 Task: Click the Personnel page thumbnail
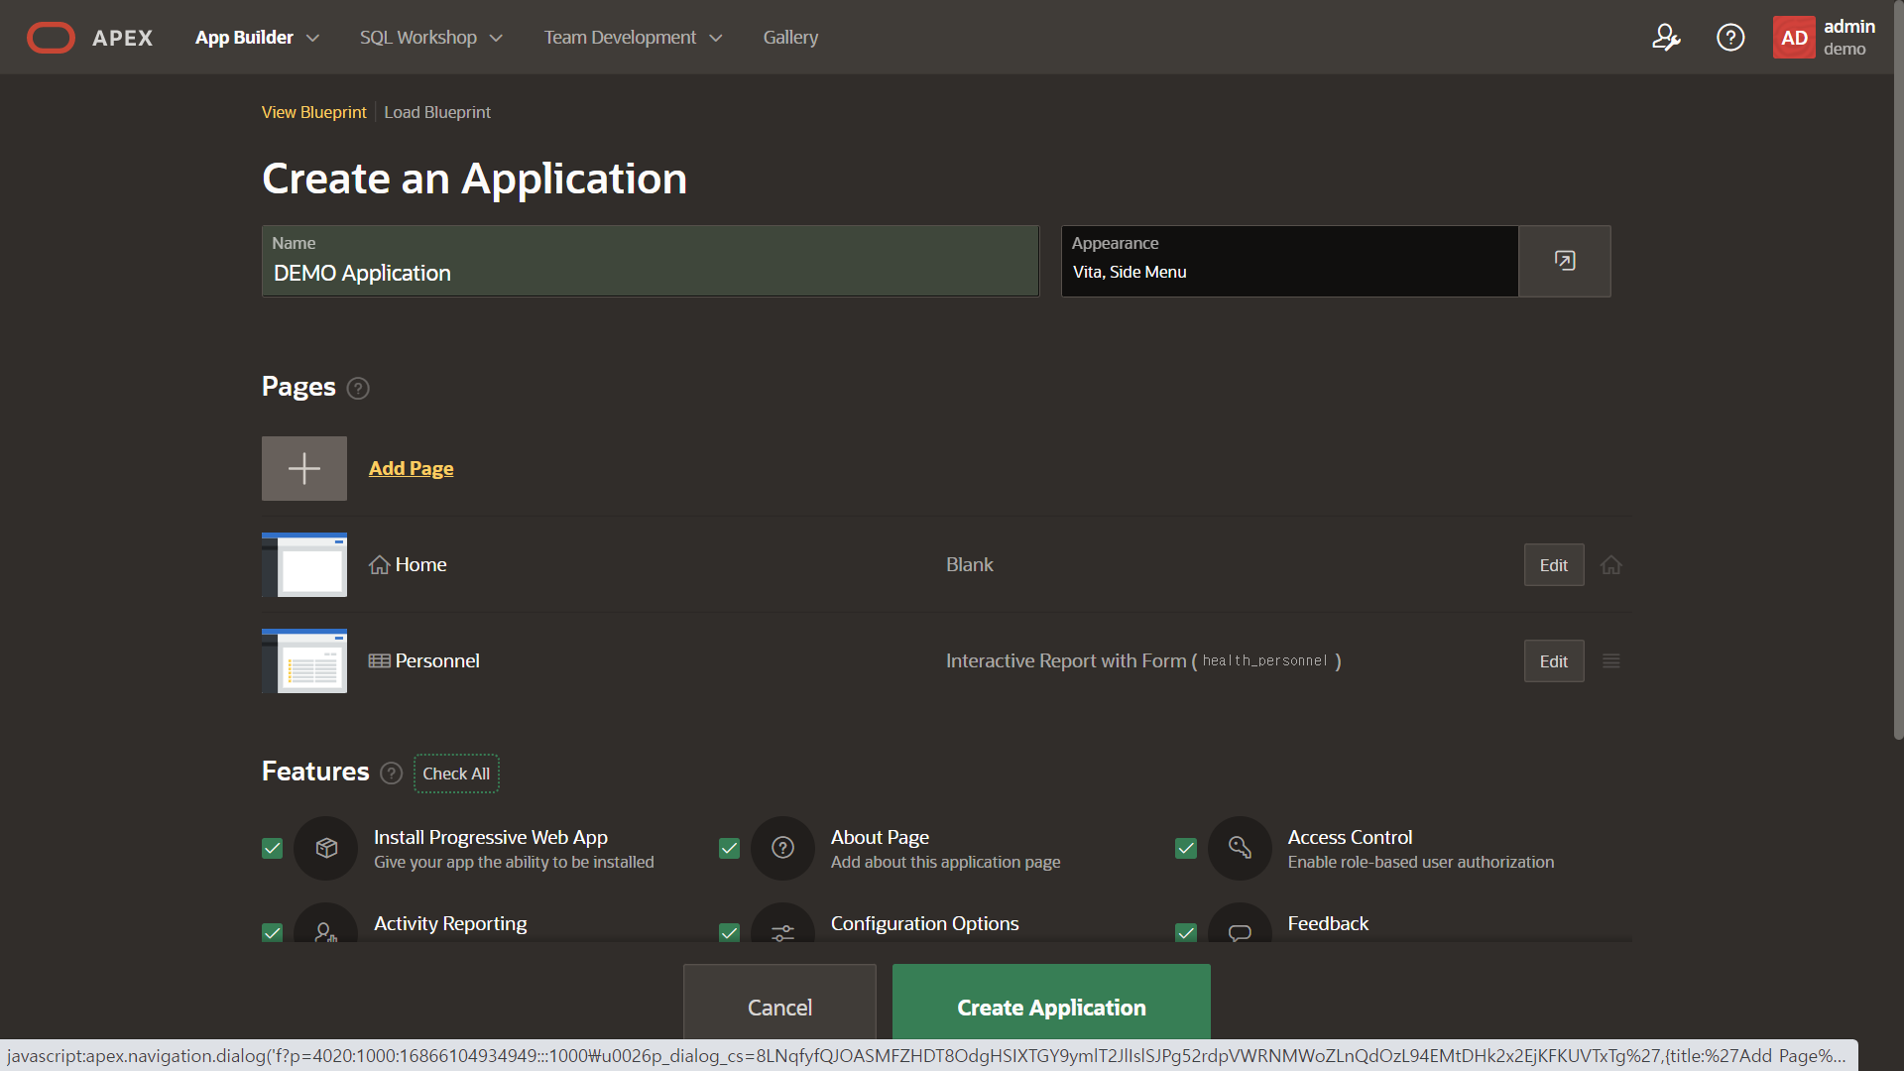tap(304, 661)
